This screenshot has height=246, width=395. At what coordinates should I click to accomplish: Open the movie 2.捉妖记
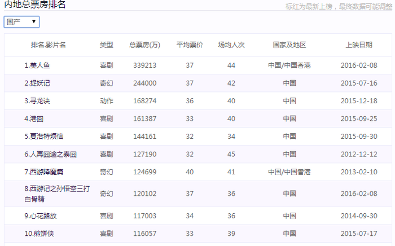pyautogui.click(x=37, y=83)
